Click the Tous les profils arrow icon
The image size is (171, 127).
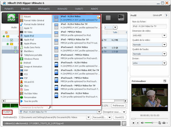pos(22,101)
